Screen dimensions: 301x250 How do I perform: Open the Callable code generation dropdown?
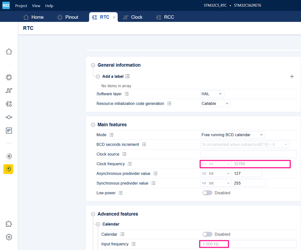point(215,104)
